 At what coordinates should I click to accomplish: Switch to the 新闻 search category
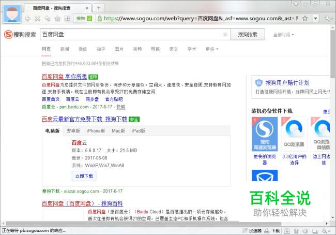(65, 49)
